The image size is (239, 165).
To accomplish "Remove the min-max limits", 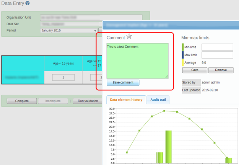I will (221, 70).
